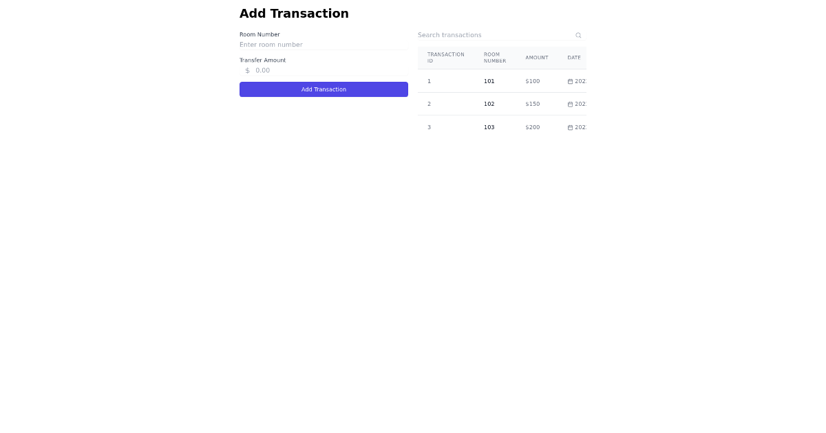
Task: Click the search magnifier icon
Action: pyautogui.click(x=578, y=35)
